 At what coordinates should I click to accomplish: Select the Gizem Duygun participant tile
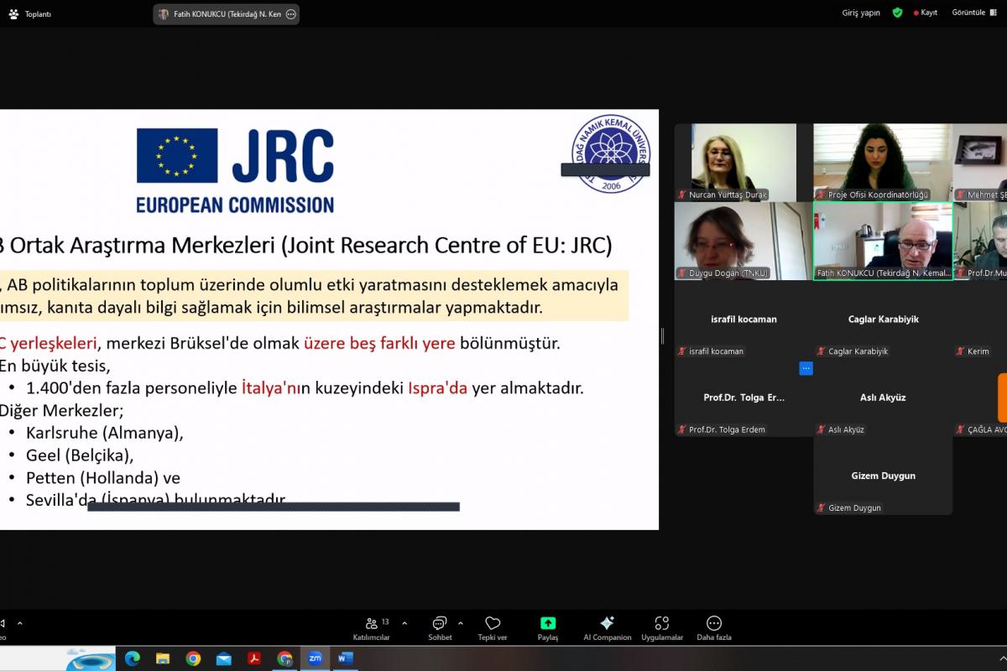[883, 476]
